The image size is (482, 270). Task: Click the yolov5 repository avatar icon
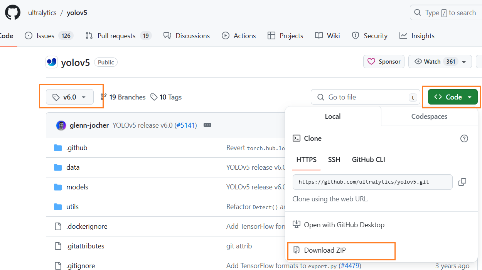(x=51, y=62)
